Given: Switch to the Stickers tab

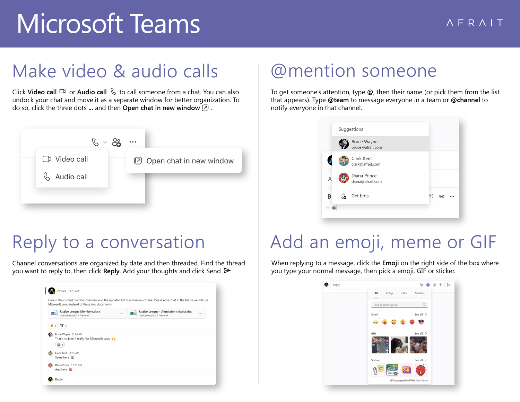Looking at the screenshot, I should (x=419, y=293).
